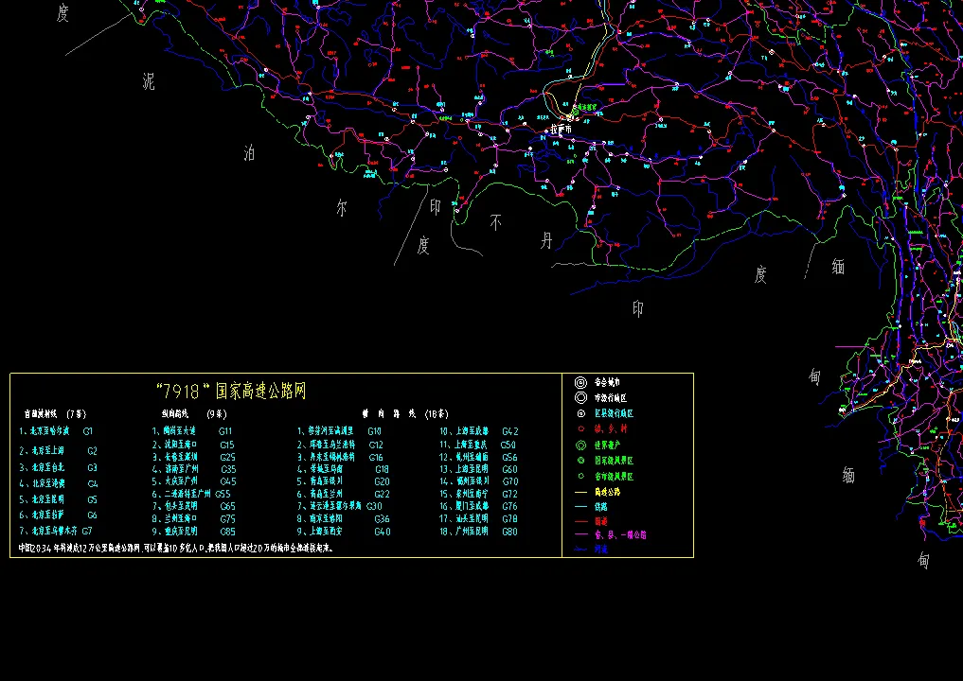This screenshot has width=963, height=681.
Task: Click the 拉萨市 city label on map
Action: coord(562,130)
